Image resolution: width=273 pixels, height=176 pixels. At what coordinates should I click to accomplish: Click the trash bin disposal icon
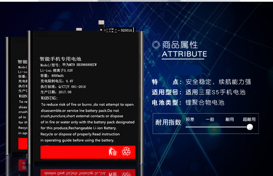(113, 151)
